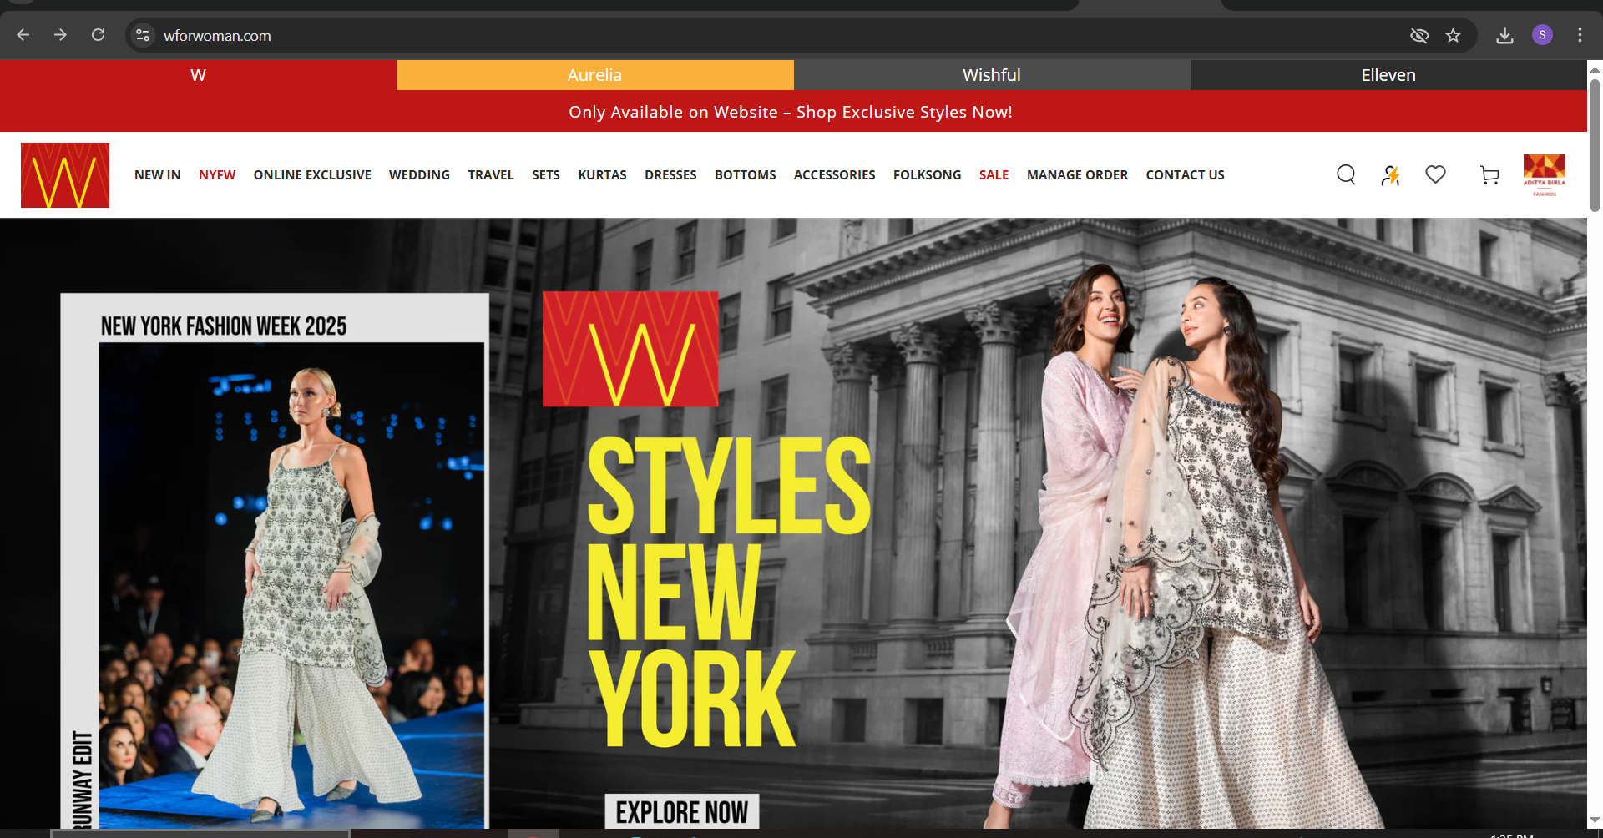The image size is (1603, 838).
Task: Click the STYLES NEW YORK headline
Action: 729,592
